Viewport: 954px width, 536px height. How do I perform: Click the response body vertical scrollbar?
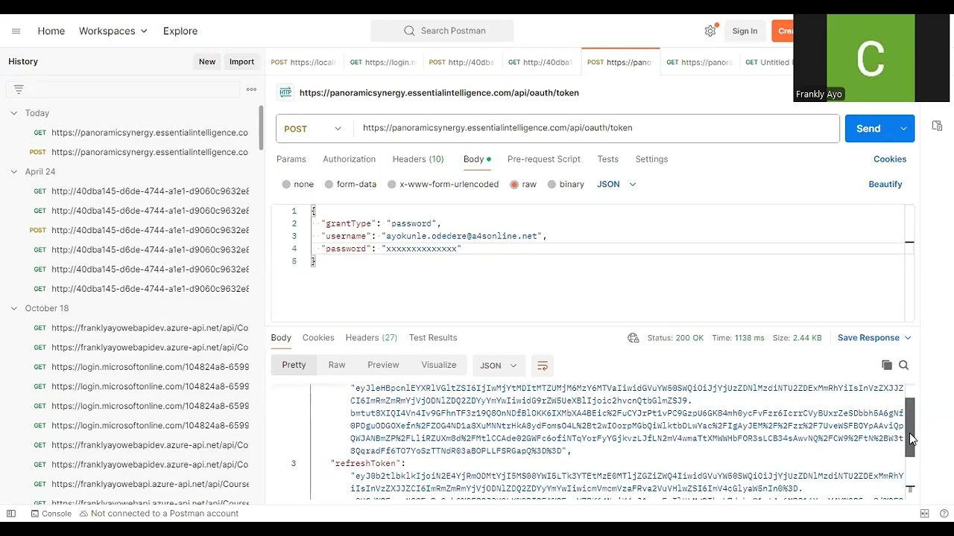(910, 428)
